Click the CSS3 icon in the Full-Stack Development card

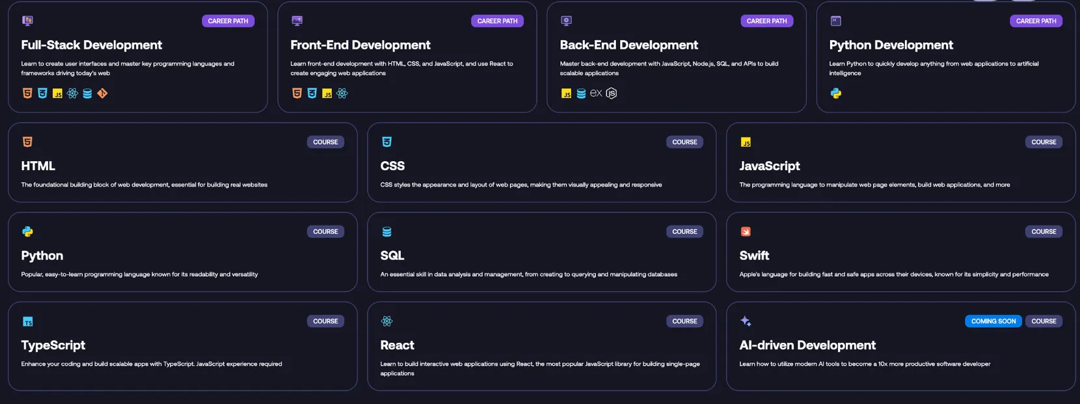42,94
